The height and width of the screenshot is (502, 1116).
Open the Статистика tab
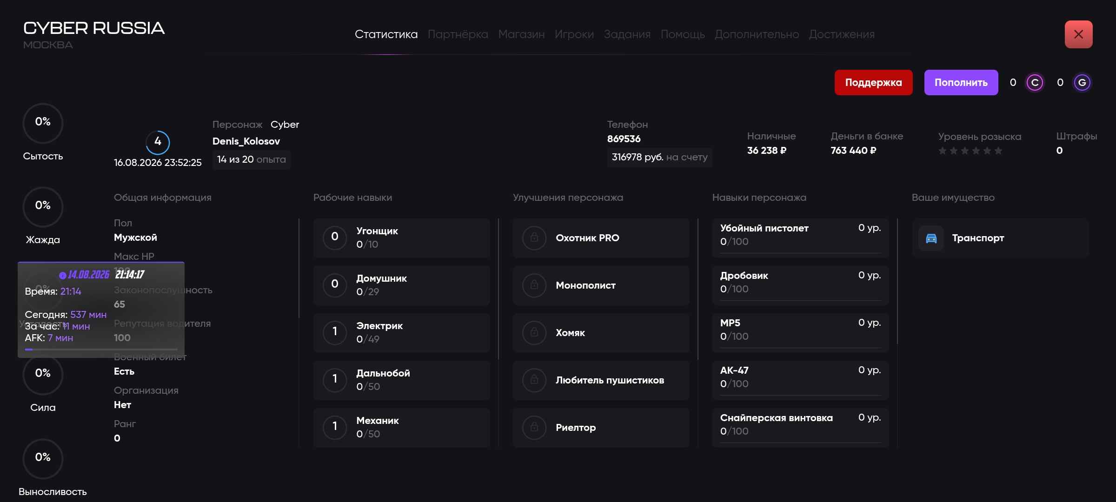pyautogui.click(x=386, y=34)
